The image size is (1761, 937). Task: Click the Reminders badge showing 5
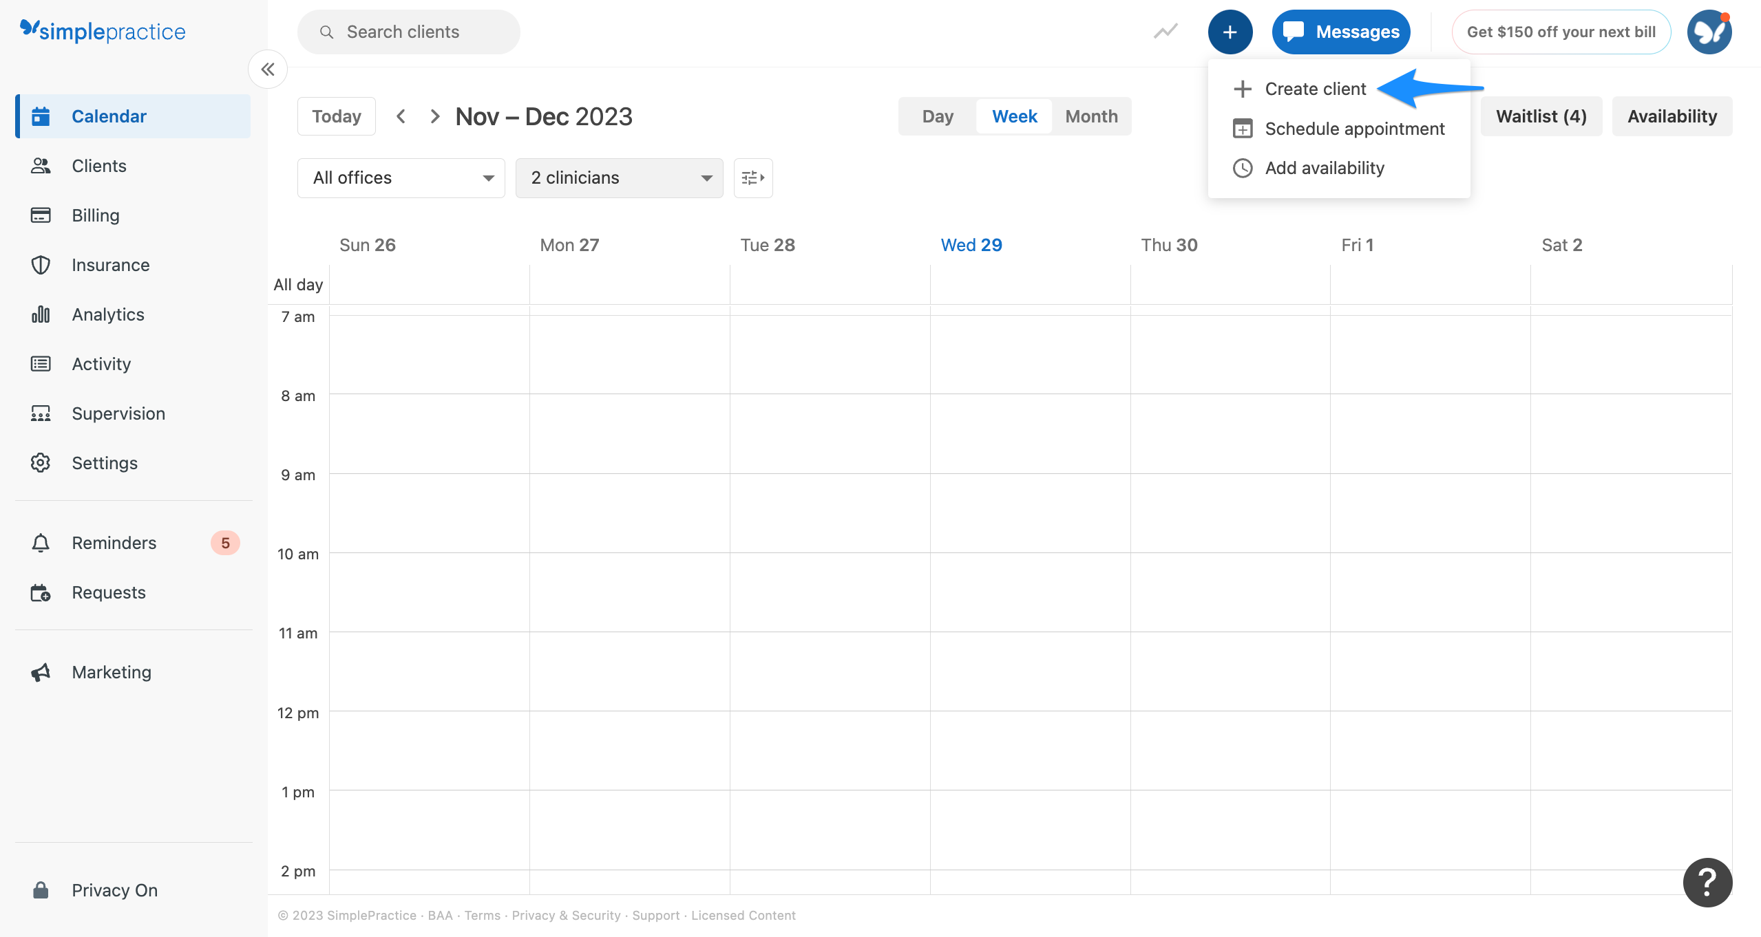point(225,543)
